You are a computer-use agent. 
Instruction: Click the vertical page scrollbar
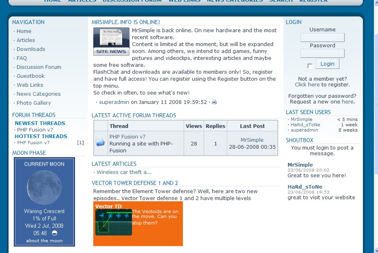click(x=376, y=122)
